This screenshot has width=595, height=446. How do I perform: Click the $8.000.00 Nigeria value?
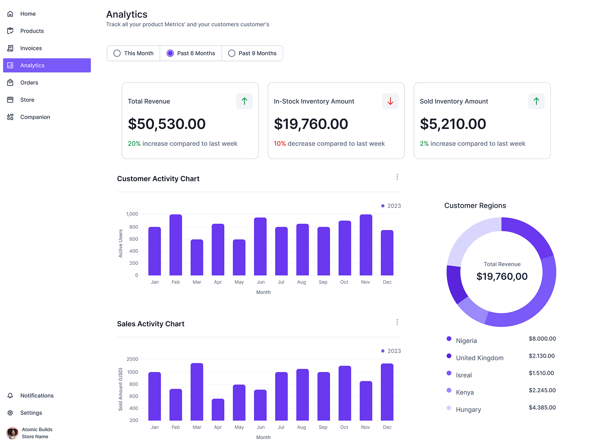tap(542, 339)
